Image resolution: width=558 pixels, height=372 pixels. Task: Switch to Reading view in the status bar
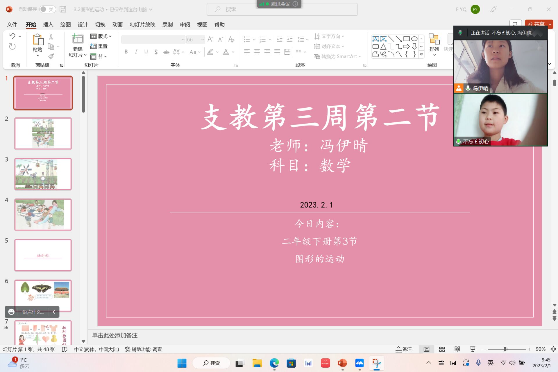(457, 349)
